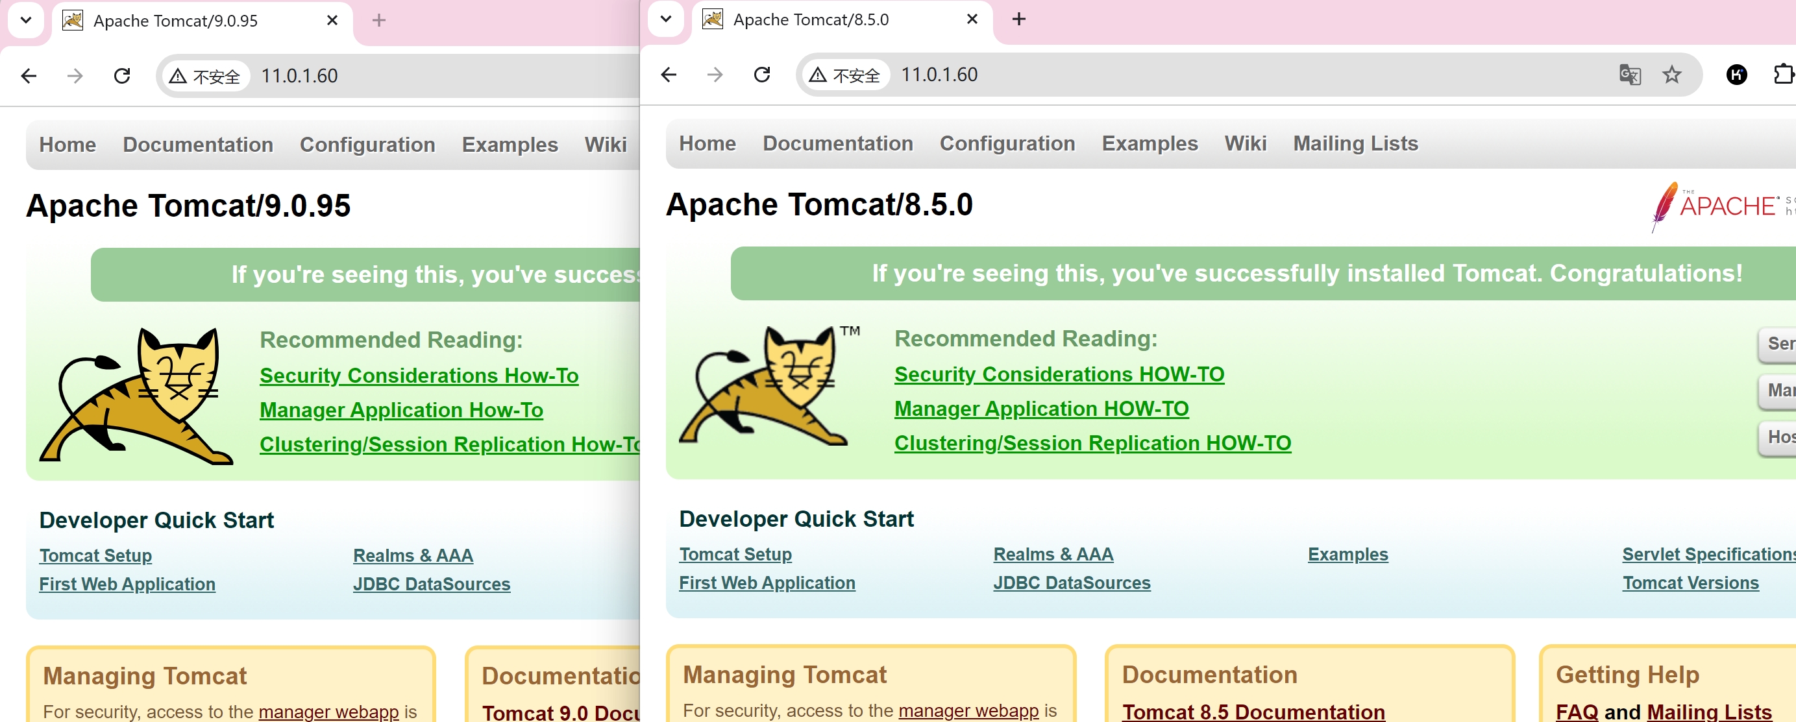The width and height of the screenshot is (1796, 722).
Task: Reload the Tomcat 9.0.95 page
Action: point(122,76)
